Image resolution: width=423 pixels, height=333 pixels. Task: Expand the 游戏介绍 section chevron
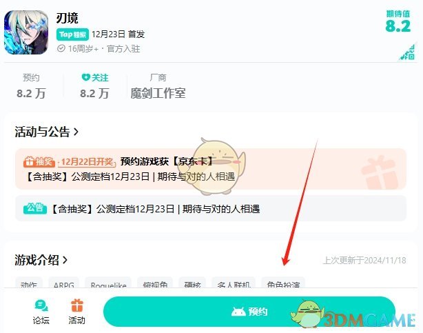65,260
